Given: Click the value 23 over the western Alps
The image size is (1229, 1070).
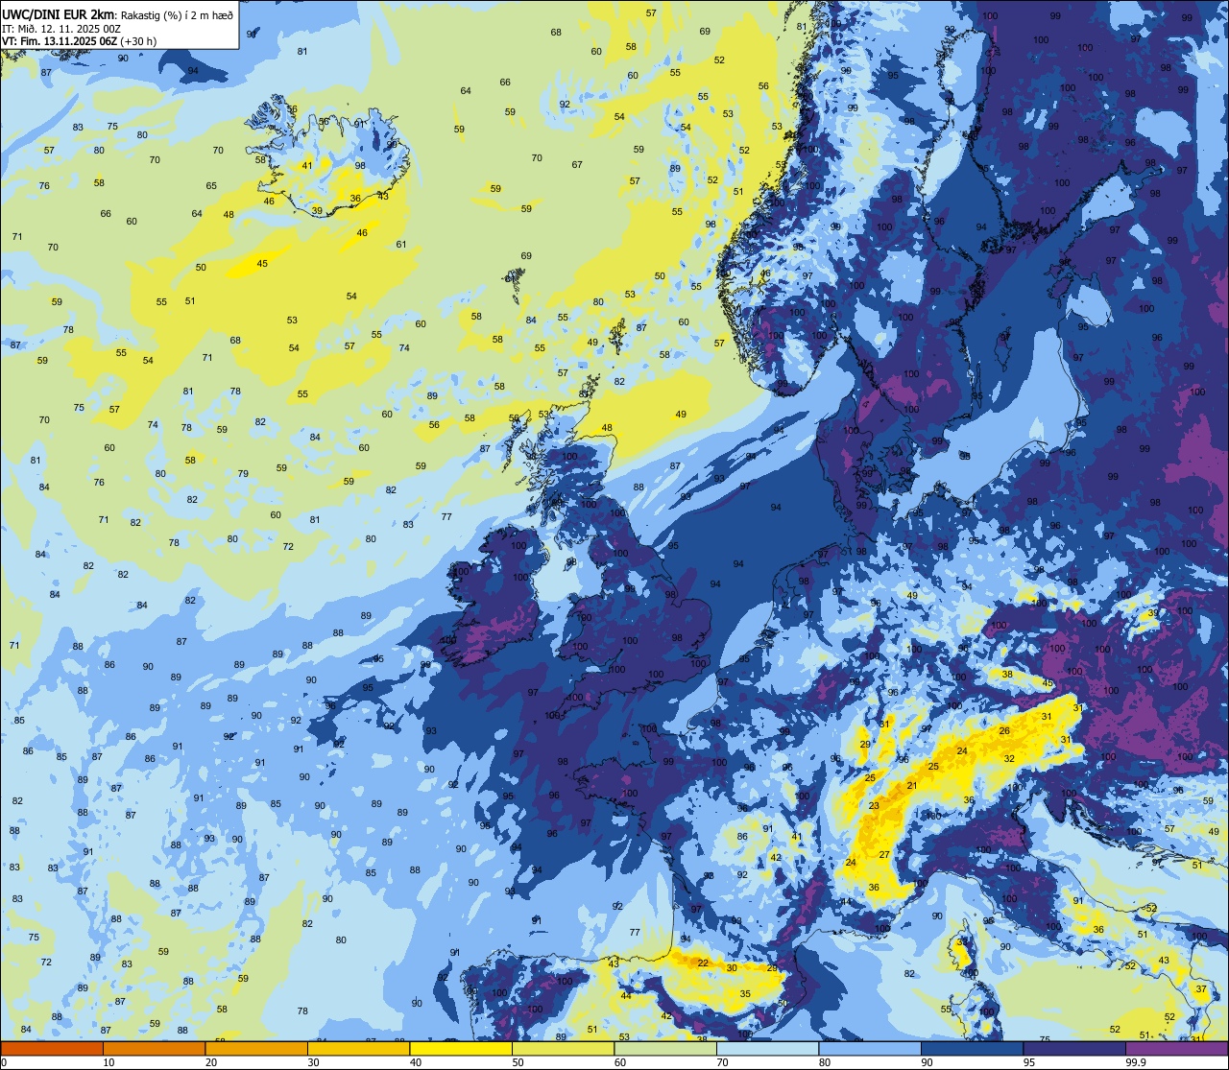Looking at the screenshot, I should [x=874, y=805].
